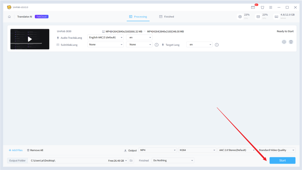
Task: Browse output folder with folder icon
Action: point(131,161)
